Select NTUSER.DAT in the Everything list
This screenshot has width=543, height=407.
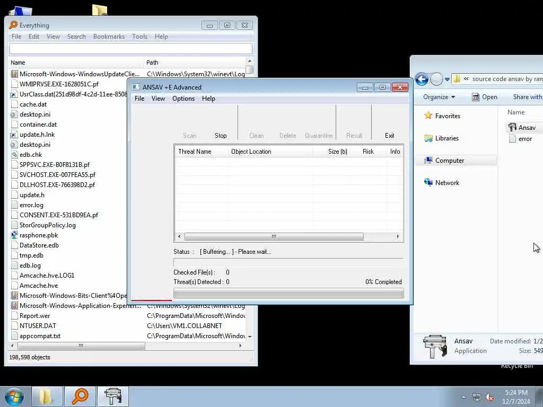(x=38, y=326)
